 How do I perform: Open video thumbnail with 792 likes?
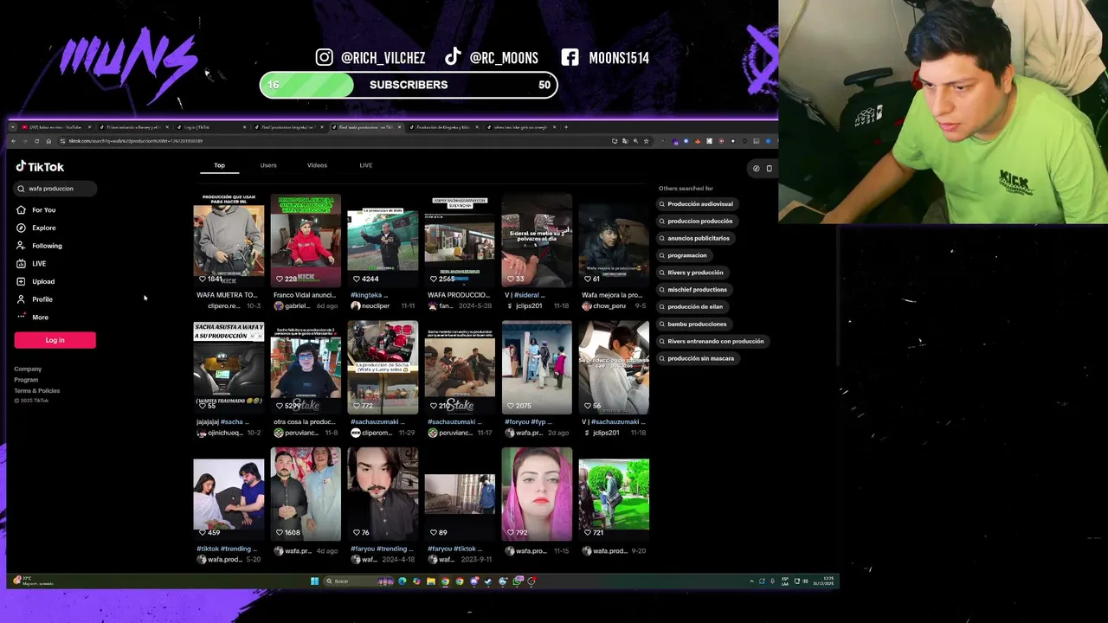pos(537,494)
